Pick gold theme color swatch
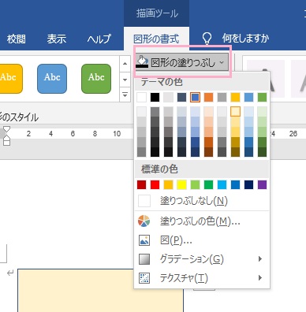The image size is (306, 312). 235,98
